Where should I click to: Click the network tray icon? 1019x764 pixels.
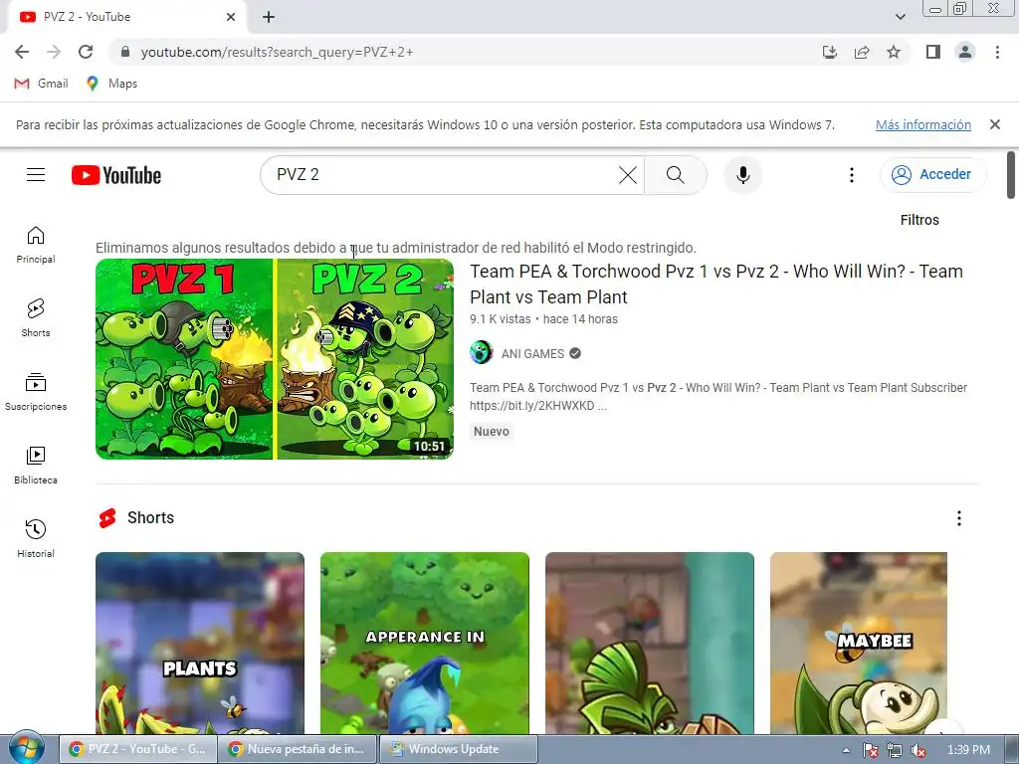pos(895,750)
